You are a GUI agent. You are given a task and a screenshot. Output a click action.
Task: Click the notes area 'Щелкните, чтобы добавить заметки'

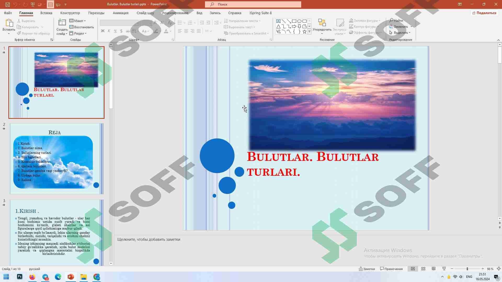tap(149, 239)
